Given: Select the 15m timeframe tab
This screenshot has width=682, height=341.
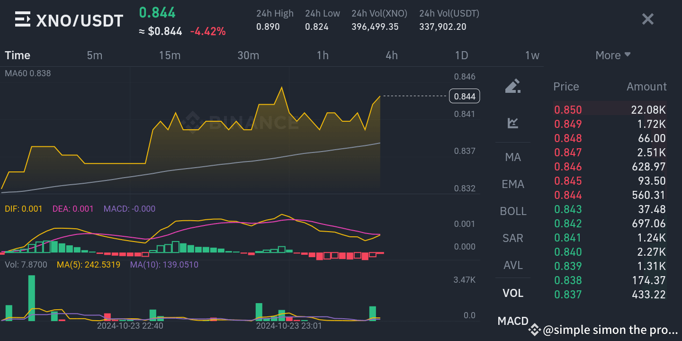Looking at the screenshot, I should [x=170, y=55].
